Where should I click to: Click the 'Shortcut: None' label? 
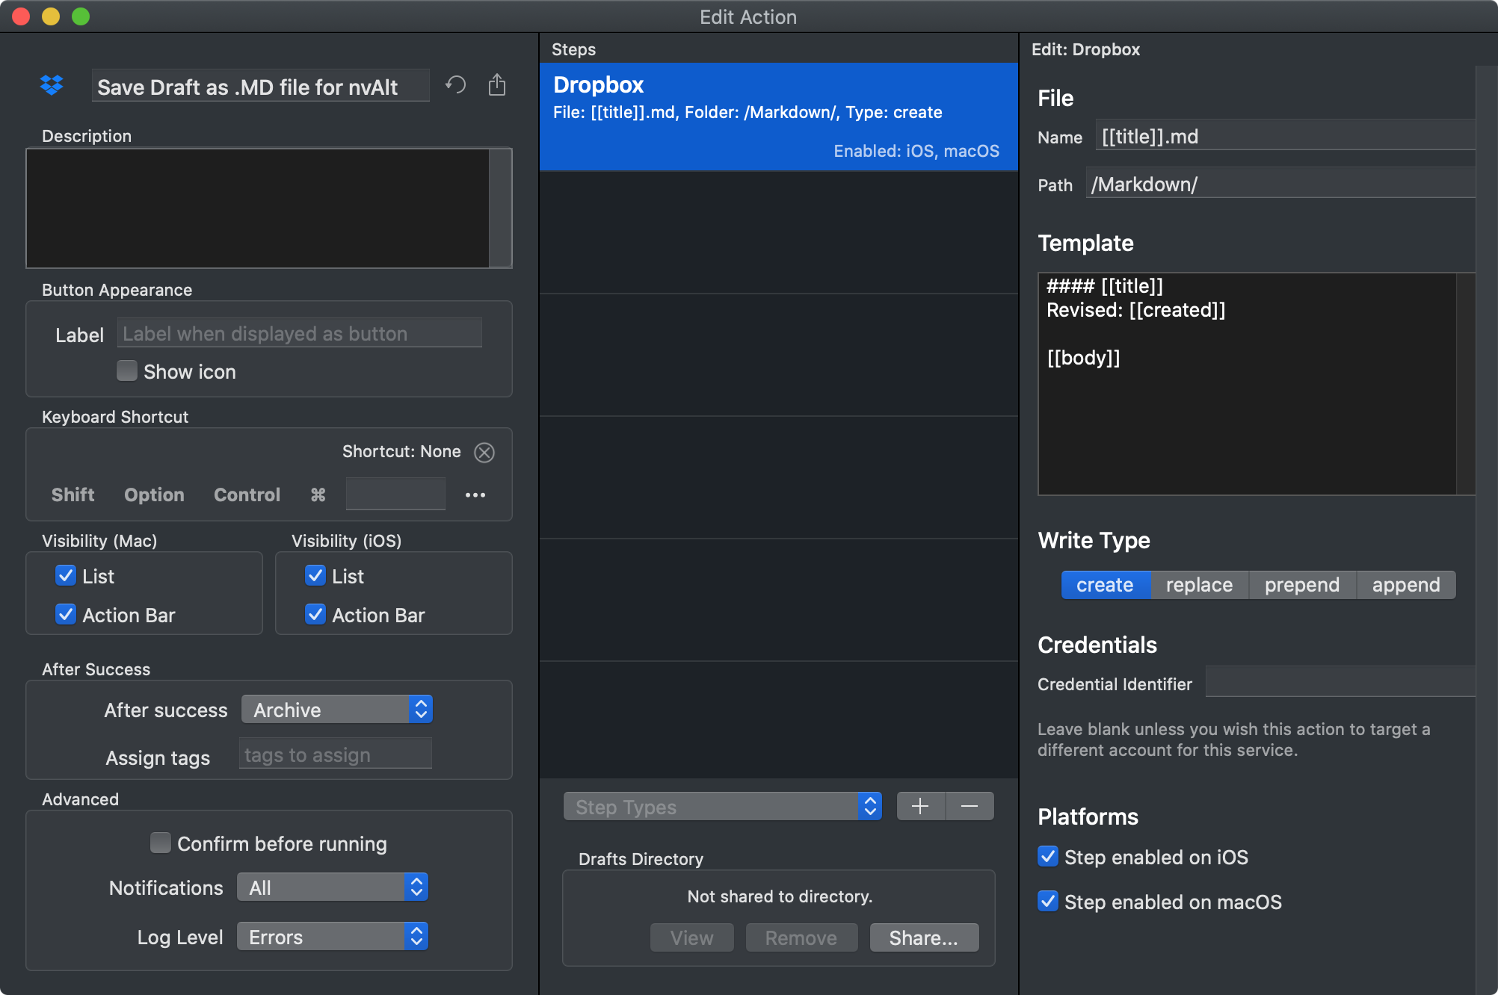[x=401, y=451]
